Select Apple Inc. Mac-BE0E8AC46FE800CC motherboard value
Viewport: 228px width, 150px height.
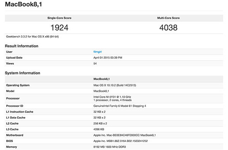125,135
